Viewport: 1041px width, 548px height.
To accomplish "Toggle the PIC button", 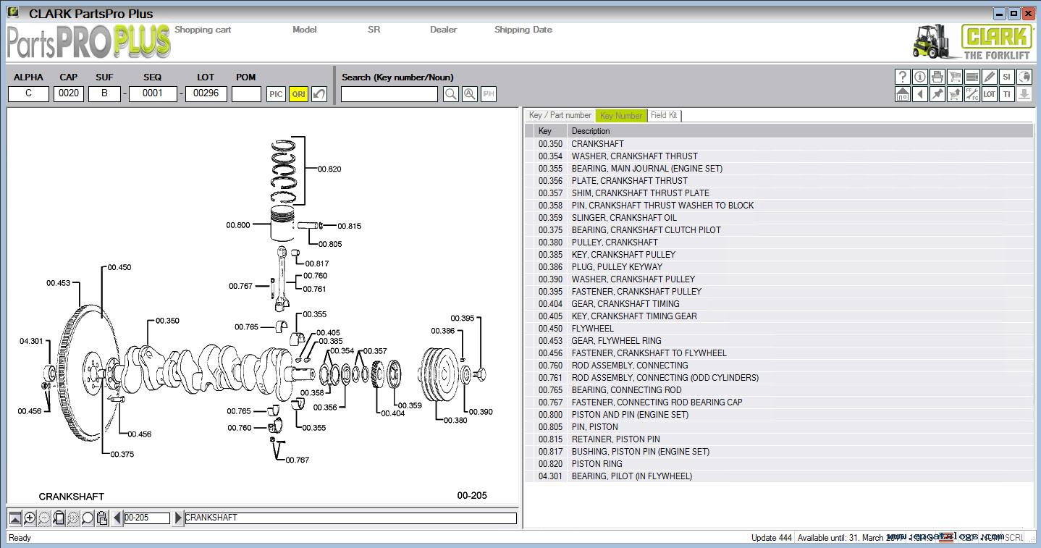I will [x=276, y=94].
